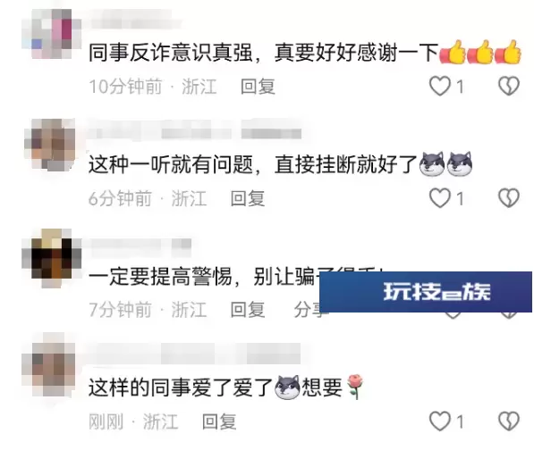Dislike the 同事反诈意识真强 comment

point(509,86)
